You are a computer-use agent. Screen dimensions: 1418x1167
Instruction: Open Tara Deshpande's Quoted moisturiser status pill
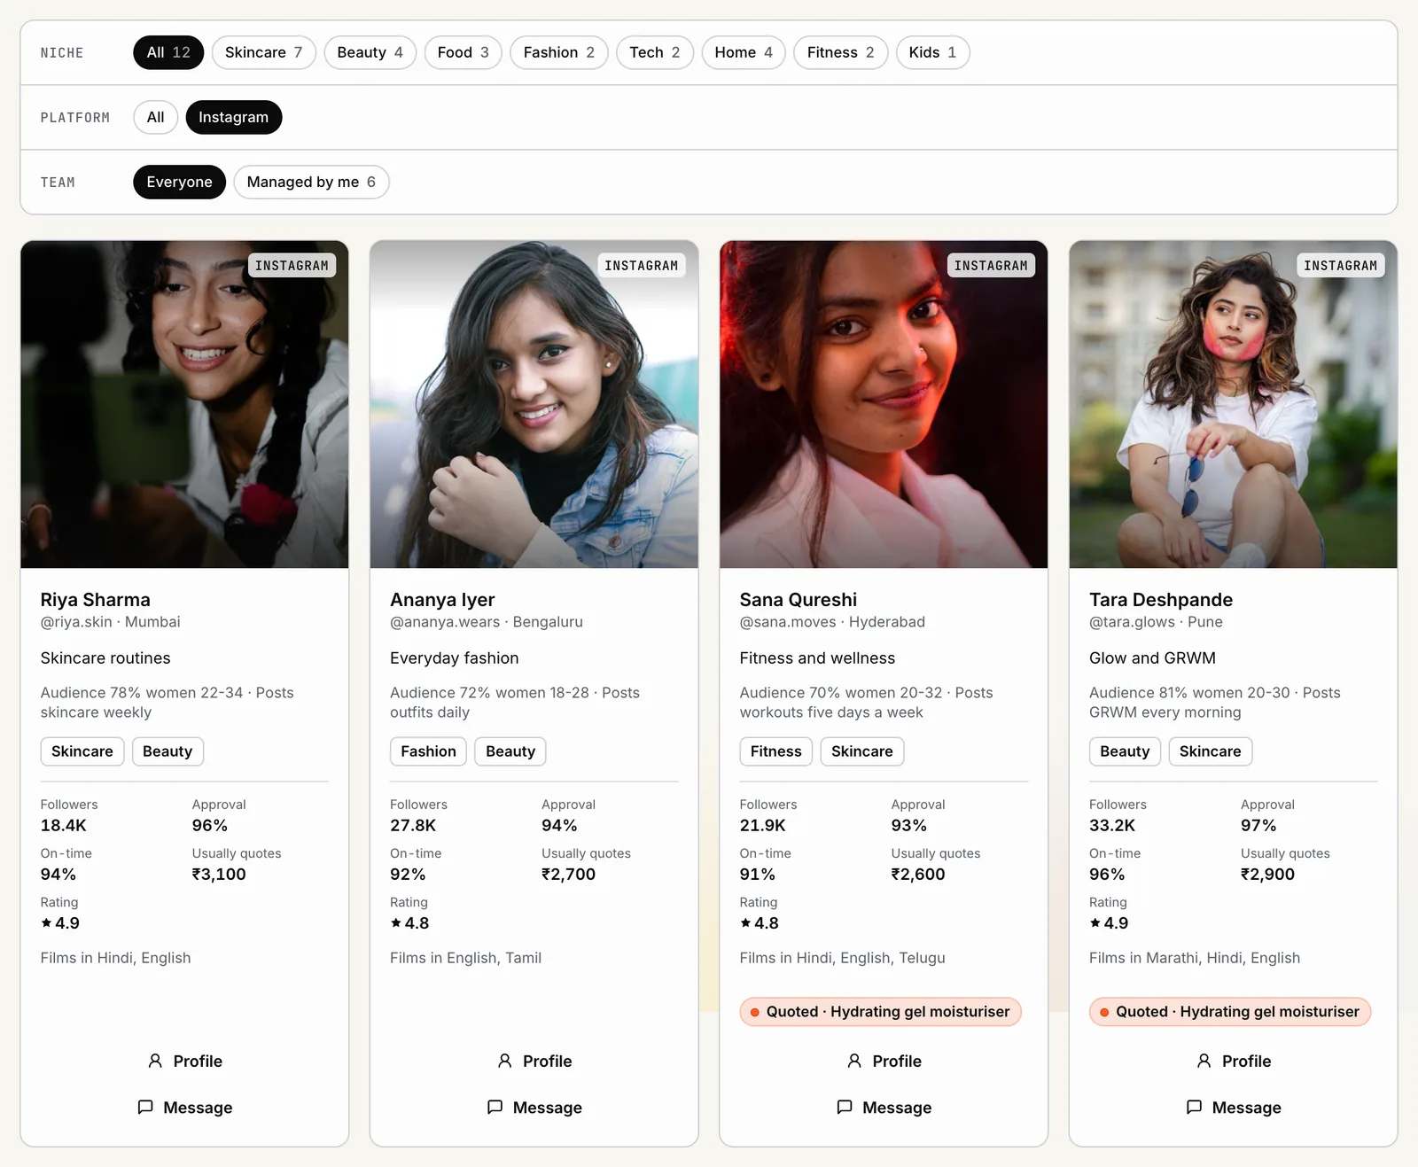pyautogui.click(x=1230, y=1012)
